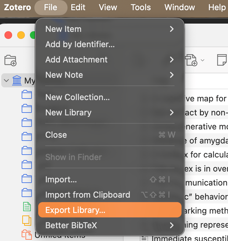Select the first collection folder under My Library
Image resolution: width=228 pixels, height=241 pixels.
click(x=27, y=94)
